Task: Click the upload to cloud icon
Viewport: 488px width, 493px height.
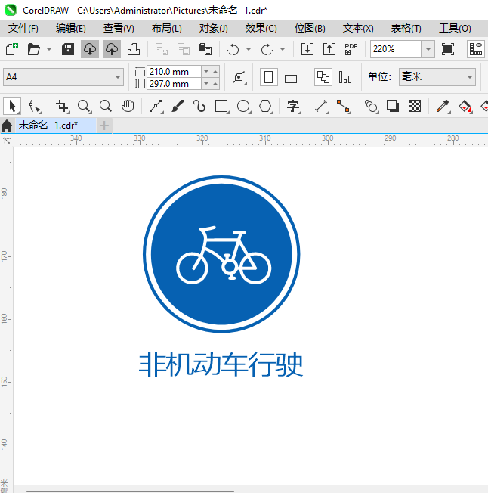Action: click(112, 49)
